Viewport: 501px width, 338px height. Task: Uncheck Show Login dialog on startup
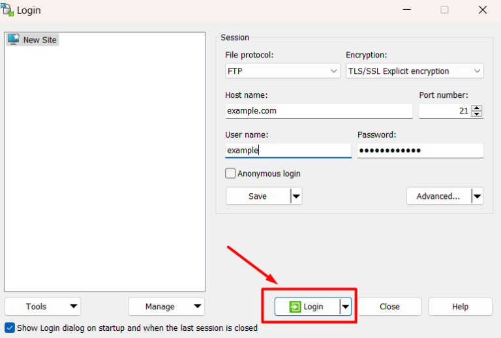10,328
